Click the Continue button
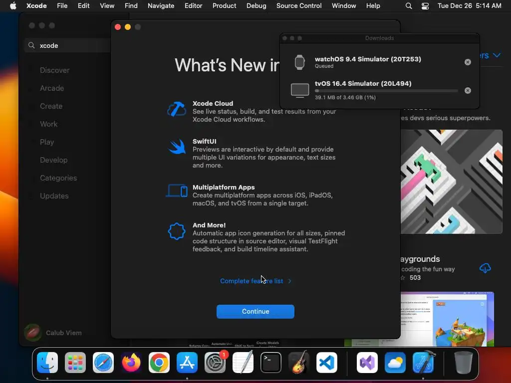Screen dimensions: 511x383 point(255,311)
